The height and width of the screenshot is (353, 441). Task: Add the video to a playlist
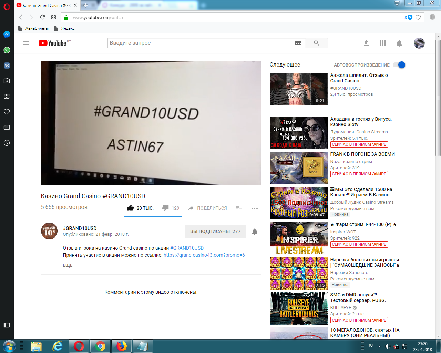tap(239, 208)
